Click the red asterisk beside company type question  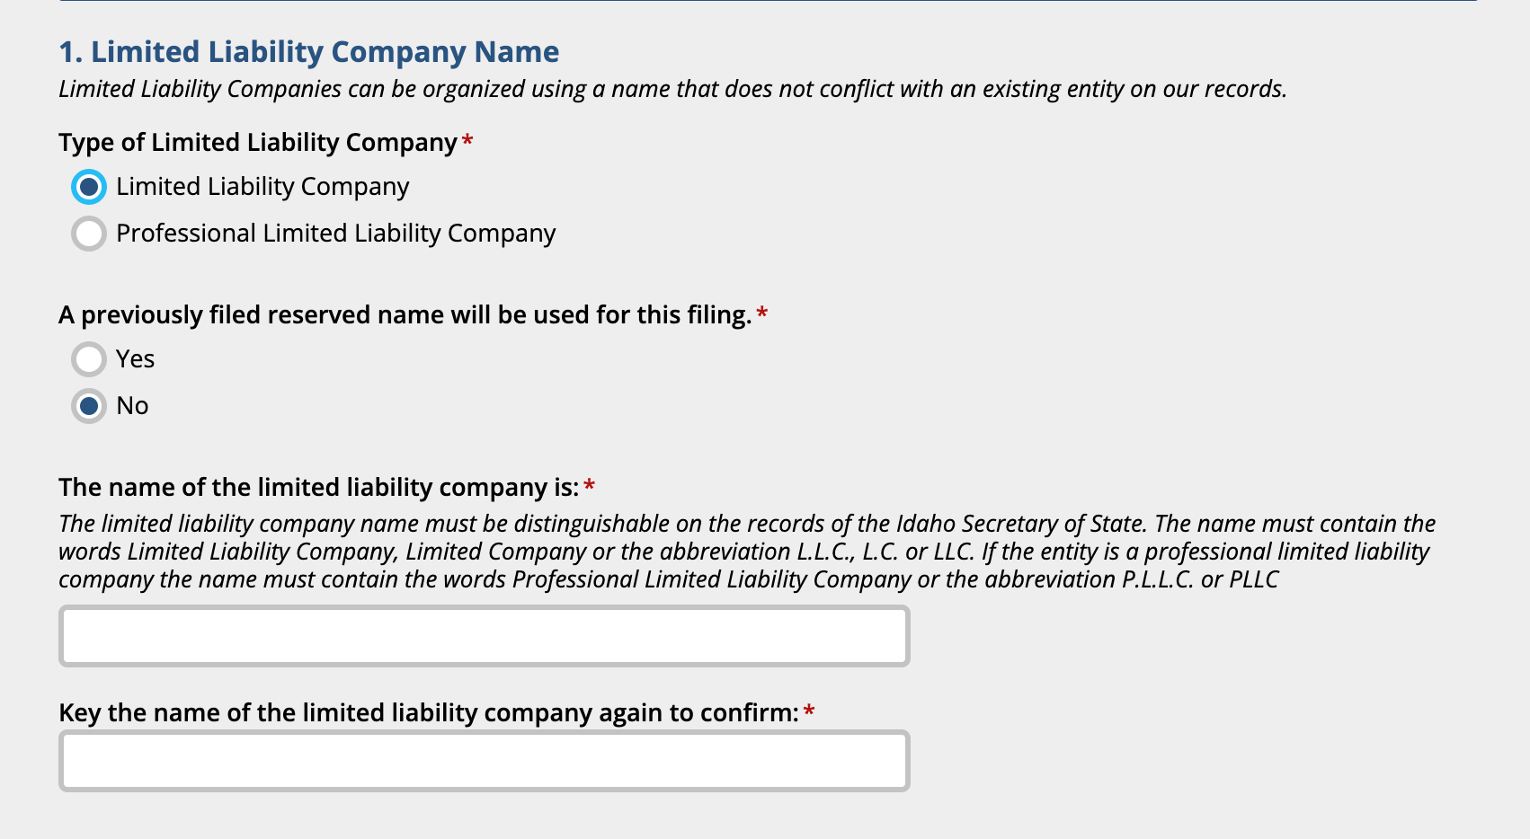(468, 140)
